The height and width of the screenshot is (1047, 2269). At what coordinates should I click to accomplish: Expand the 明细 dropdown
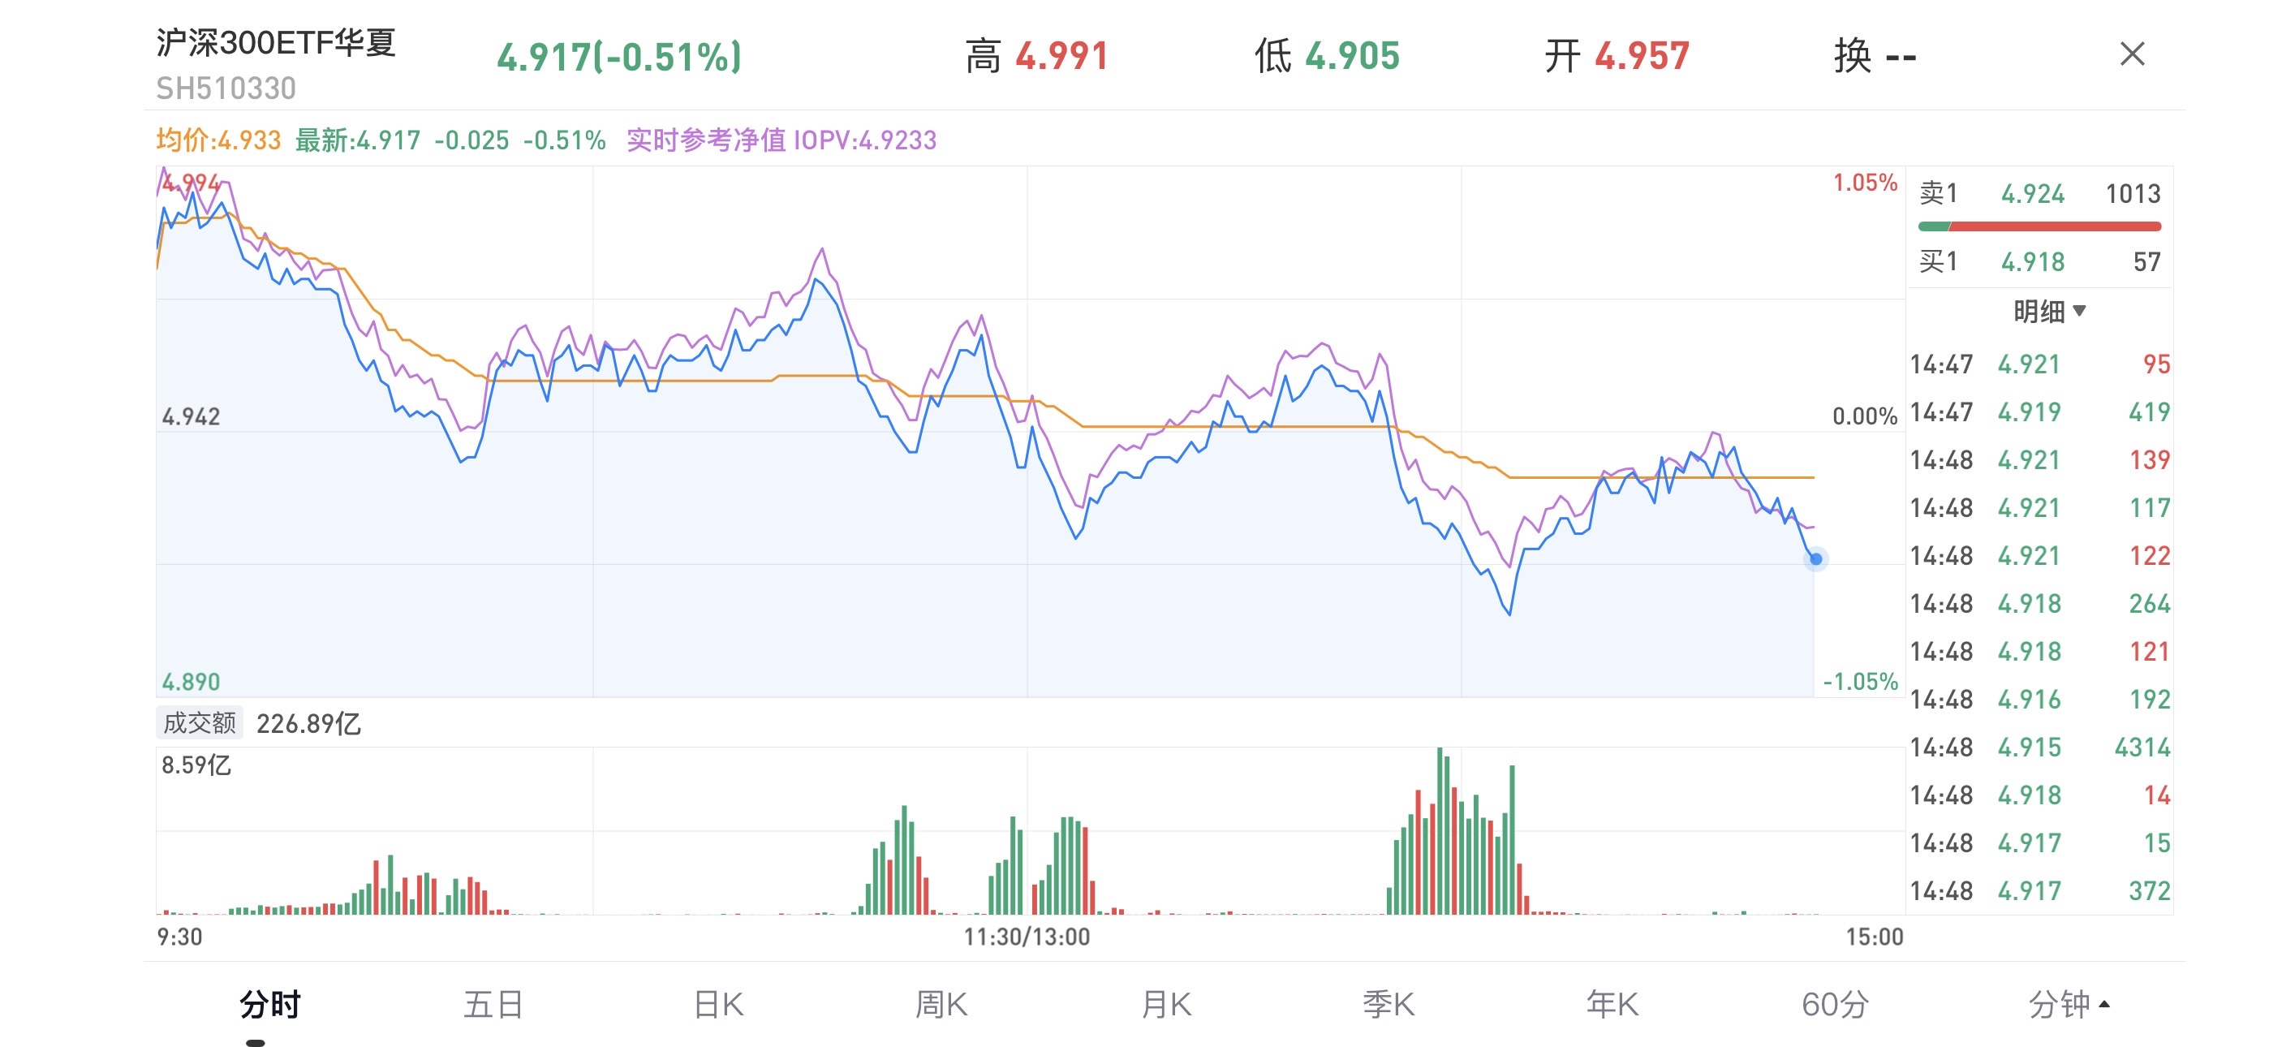[x=2049, y=310]
